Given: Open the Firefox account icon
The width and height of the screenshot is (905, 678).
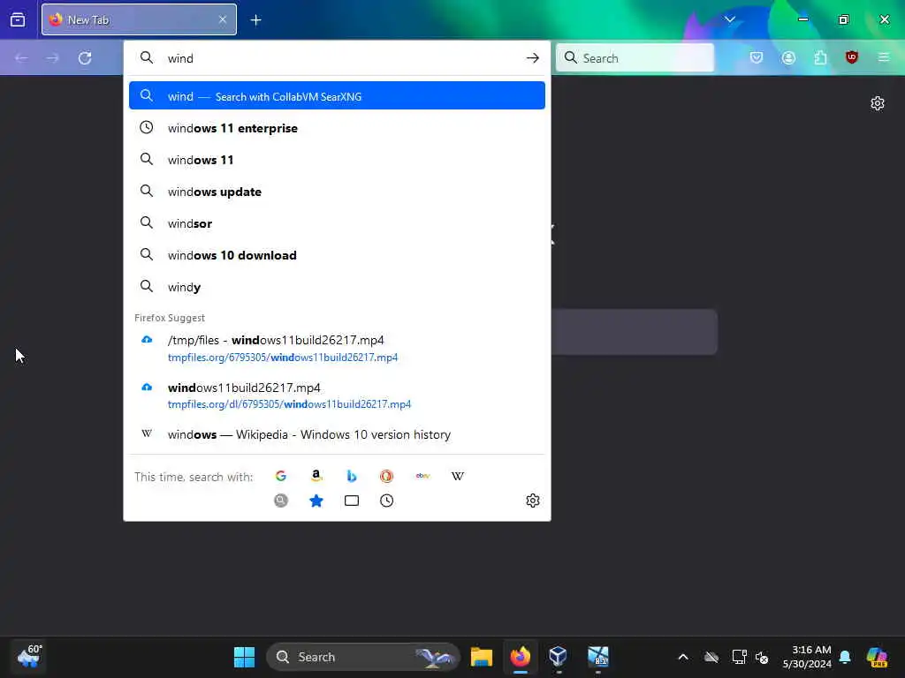Looking at the screenshot, I should pos(788,57).
